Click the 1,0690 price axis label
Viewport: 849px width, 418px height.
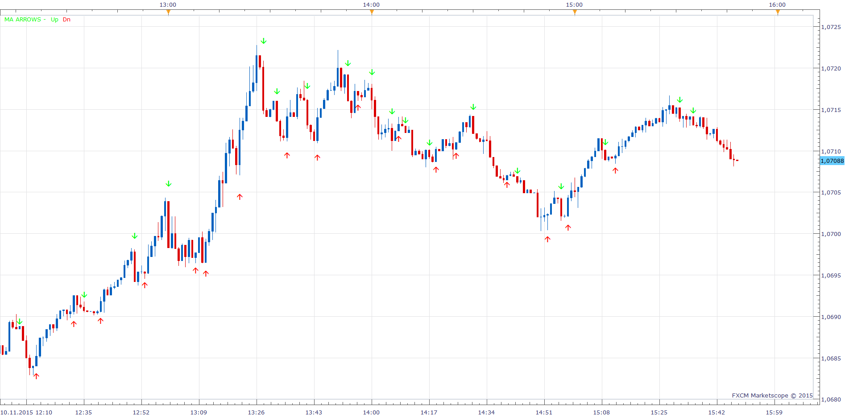tap(831, 317)
